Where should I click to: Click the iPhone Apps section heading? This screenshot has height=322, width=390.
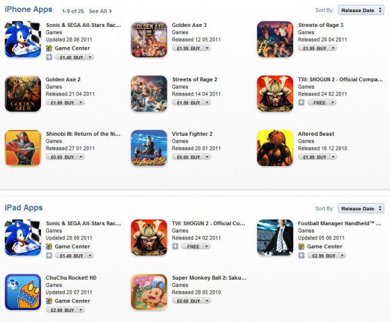28,9
